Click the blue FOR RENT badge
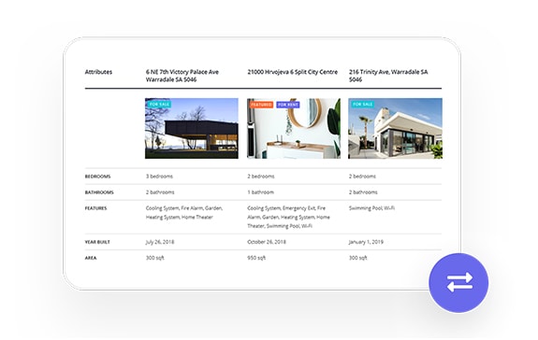 point(288,105)
